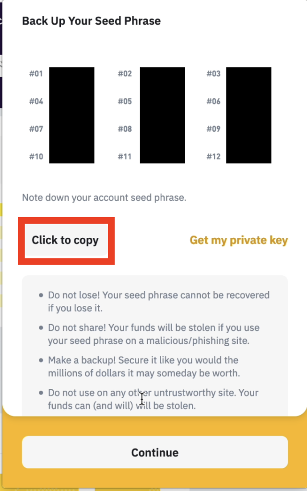This screenshot has height=491, width=307.
Task: Select seed word label #10
Action: pyautogui.click(x=36, y=157)
